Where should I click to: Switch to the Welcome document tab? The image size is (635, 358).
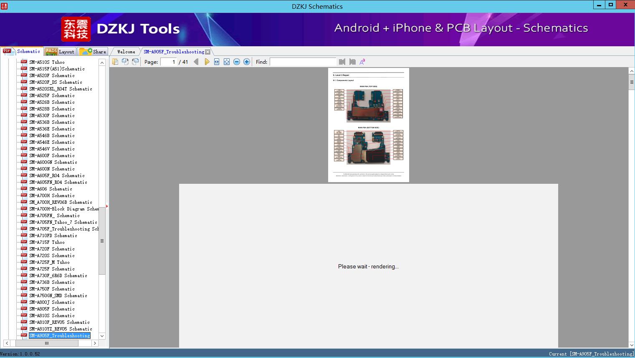coord(126,52)
